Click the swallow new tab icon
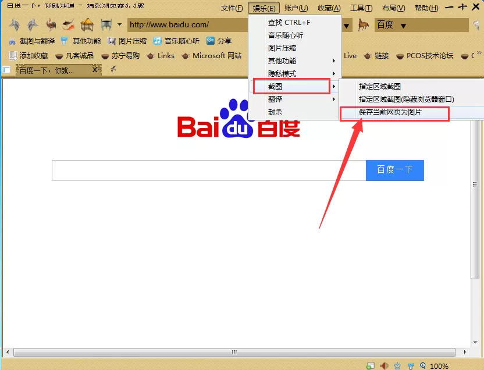Viewport: 484px width, 370px height. [113, 69]
